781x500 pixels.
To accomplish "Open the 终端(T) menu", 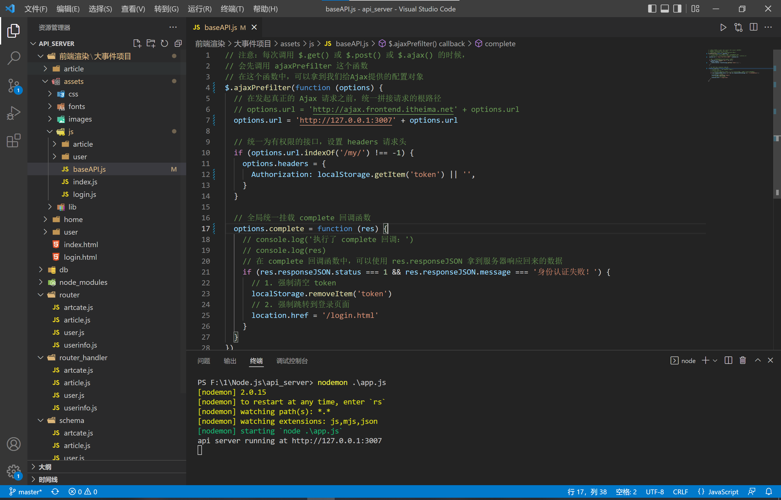I will (x=232, y=9).
